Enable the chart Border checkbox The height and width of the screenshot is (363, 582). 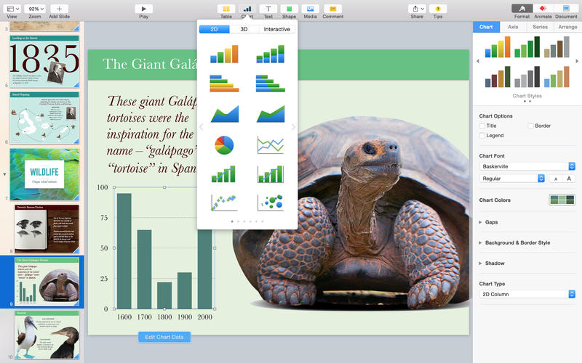coord(531,126)
